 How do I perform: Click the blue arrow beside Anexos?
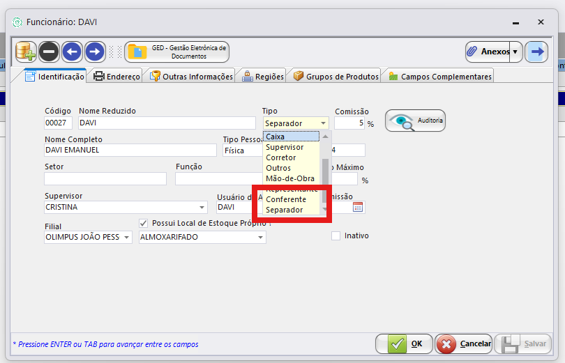(536, 52)
